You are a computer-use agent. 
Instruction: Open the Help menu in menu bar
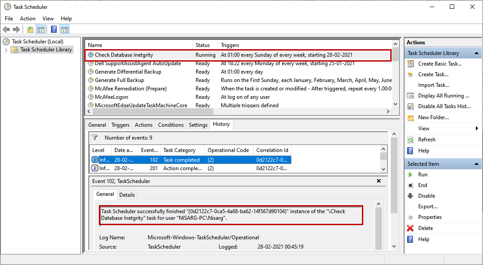pos(66,19)
